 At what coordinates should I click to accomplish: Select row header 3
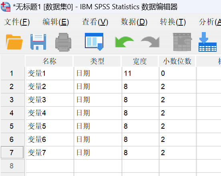tap(13, 100)
